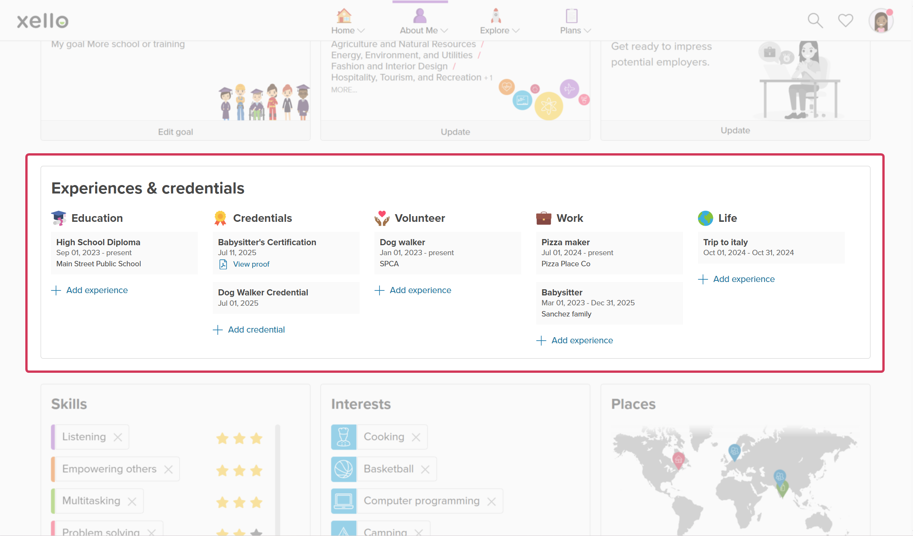
Task: Click the Life globe icon
Action: (706, 218)
